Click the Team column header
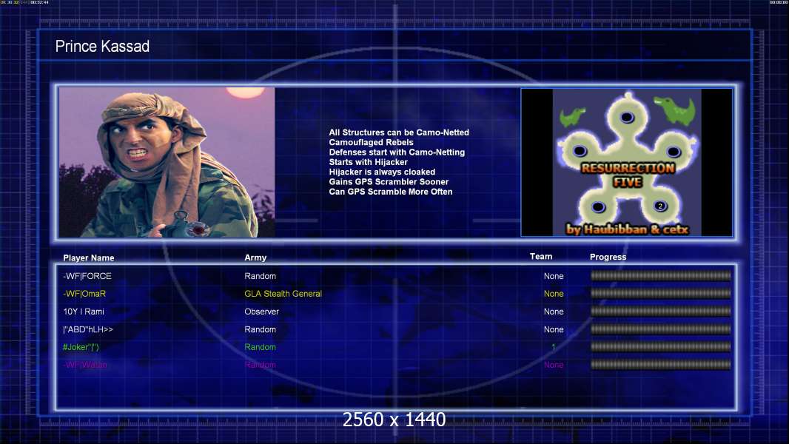The height and width of the screenshot is (444, 789). tap(541, 256)
